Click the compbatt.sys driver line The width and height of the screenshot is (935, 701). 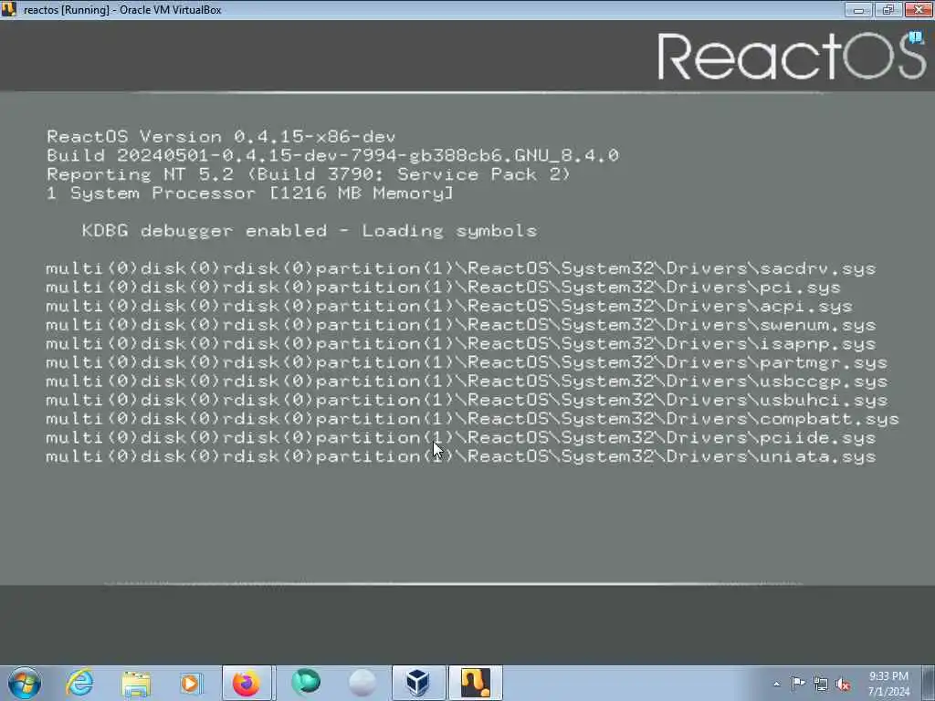(x=472, y=419)
